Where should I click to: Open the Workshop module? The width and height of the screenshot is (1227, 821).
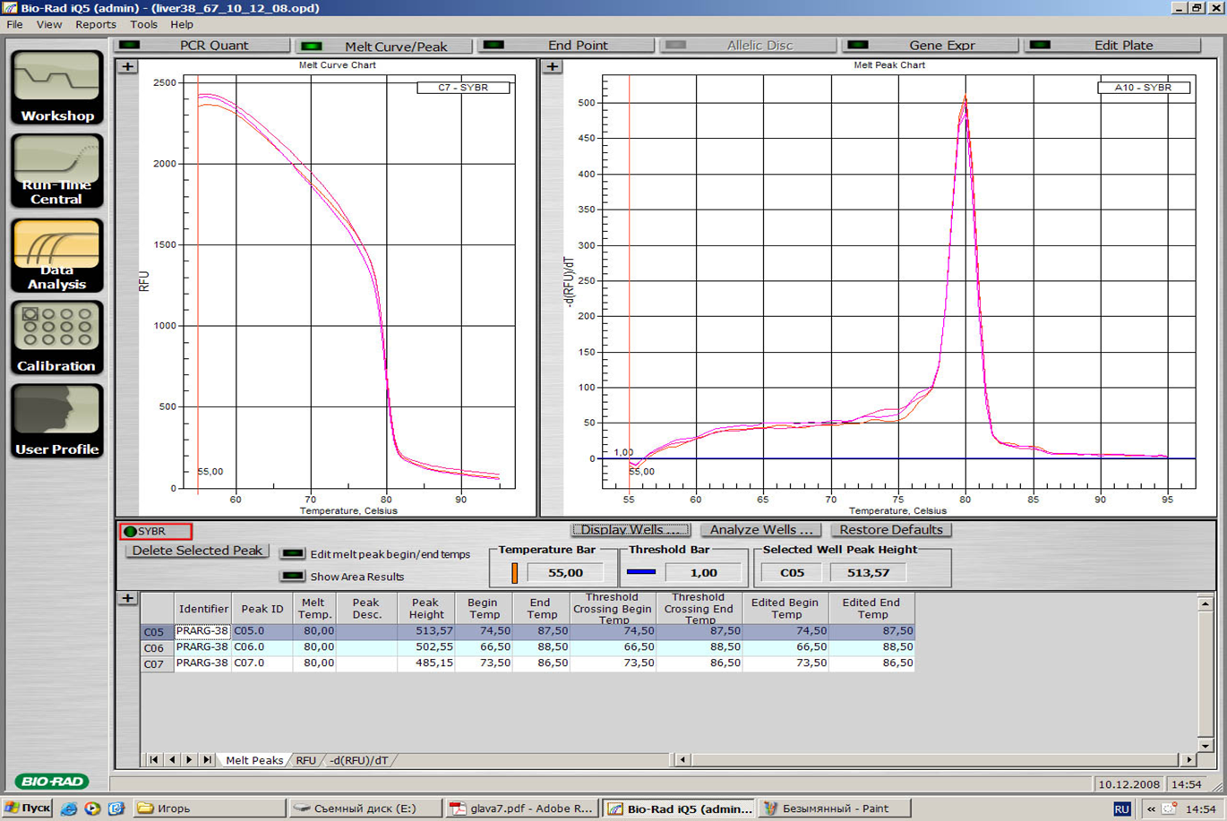point(56,88)
